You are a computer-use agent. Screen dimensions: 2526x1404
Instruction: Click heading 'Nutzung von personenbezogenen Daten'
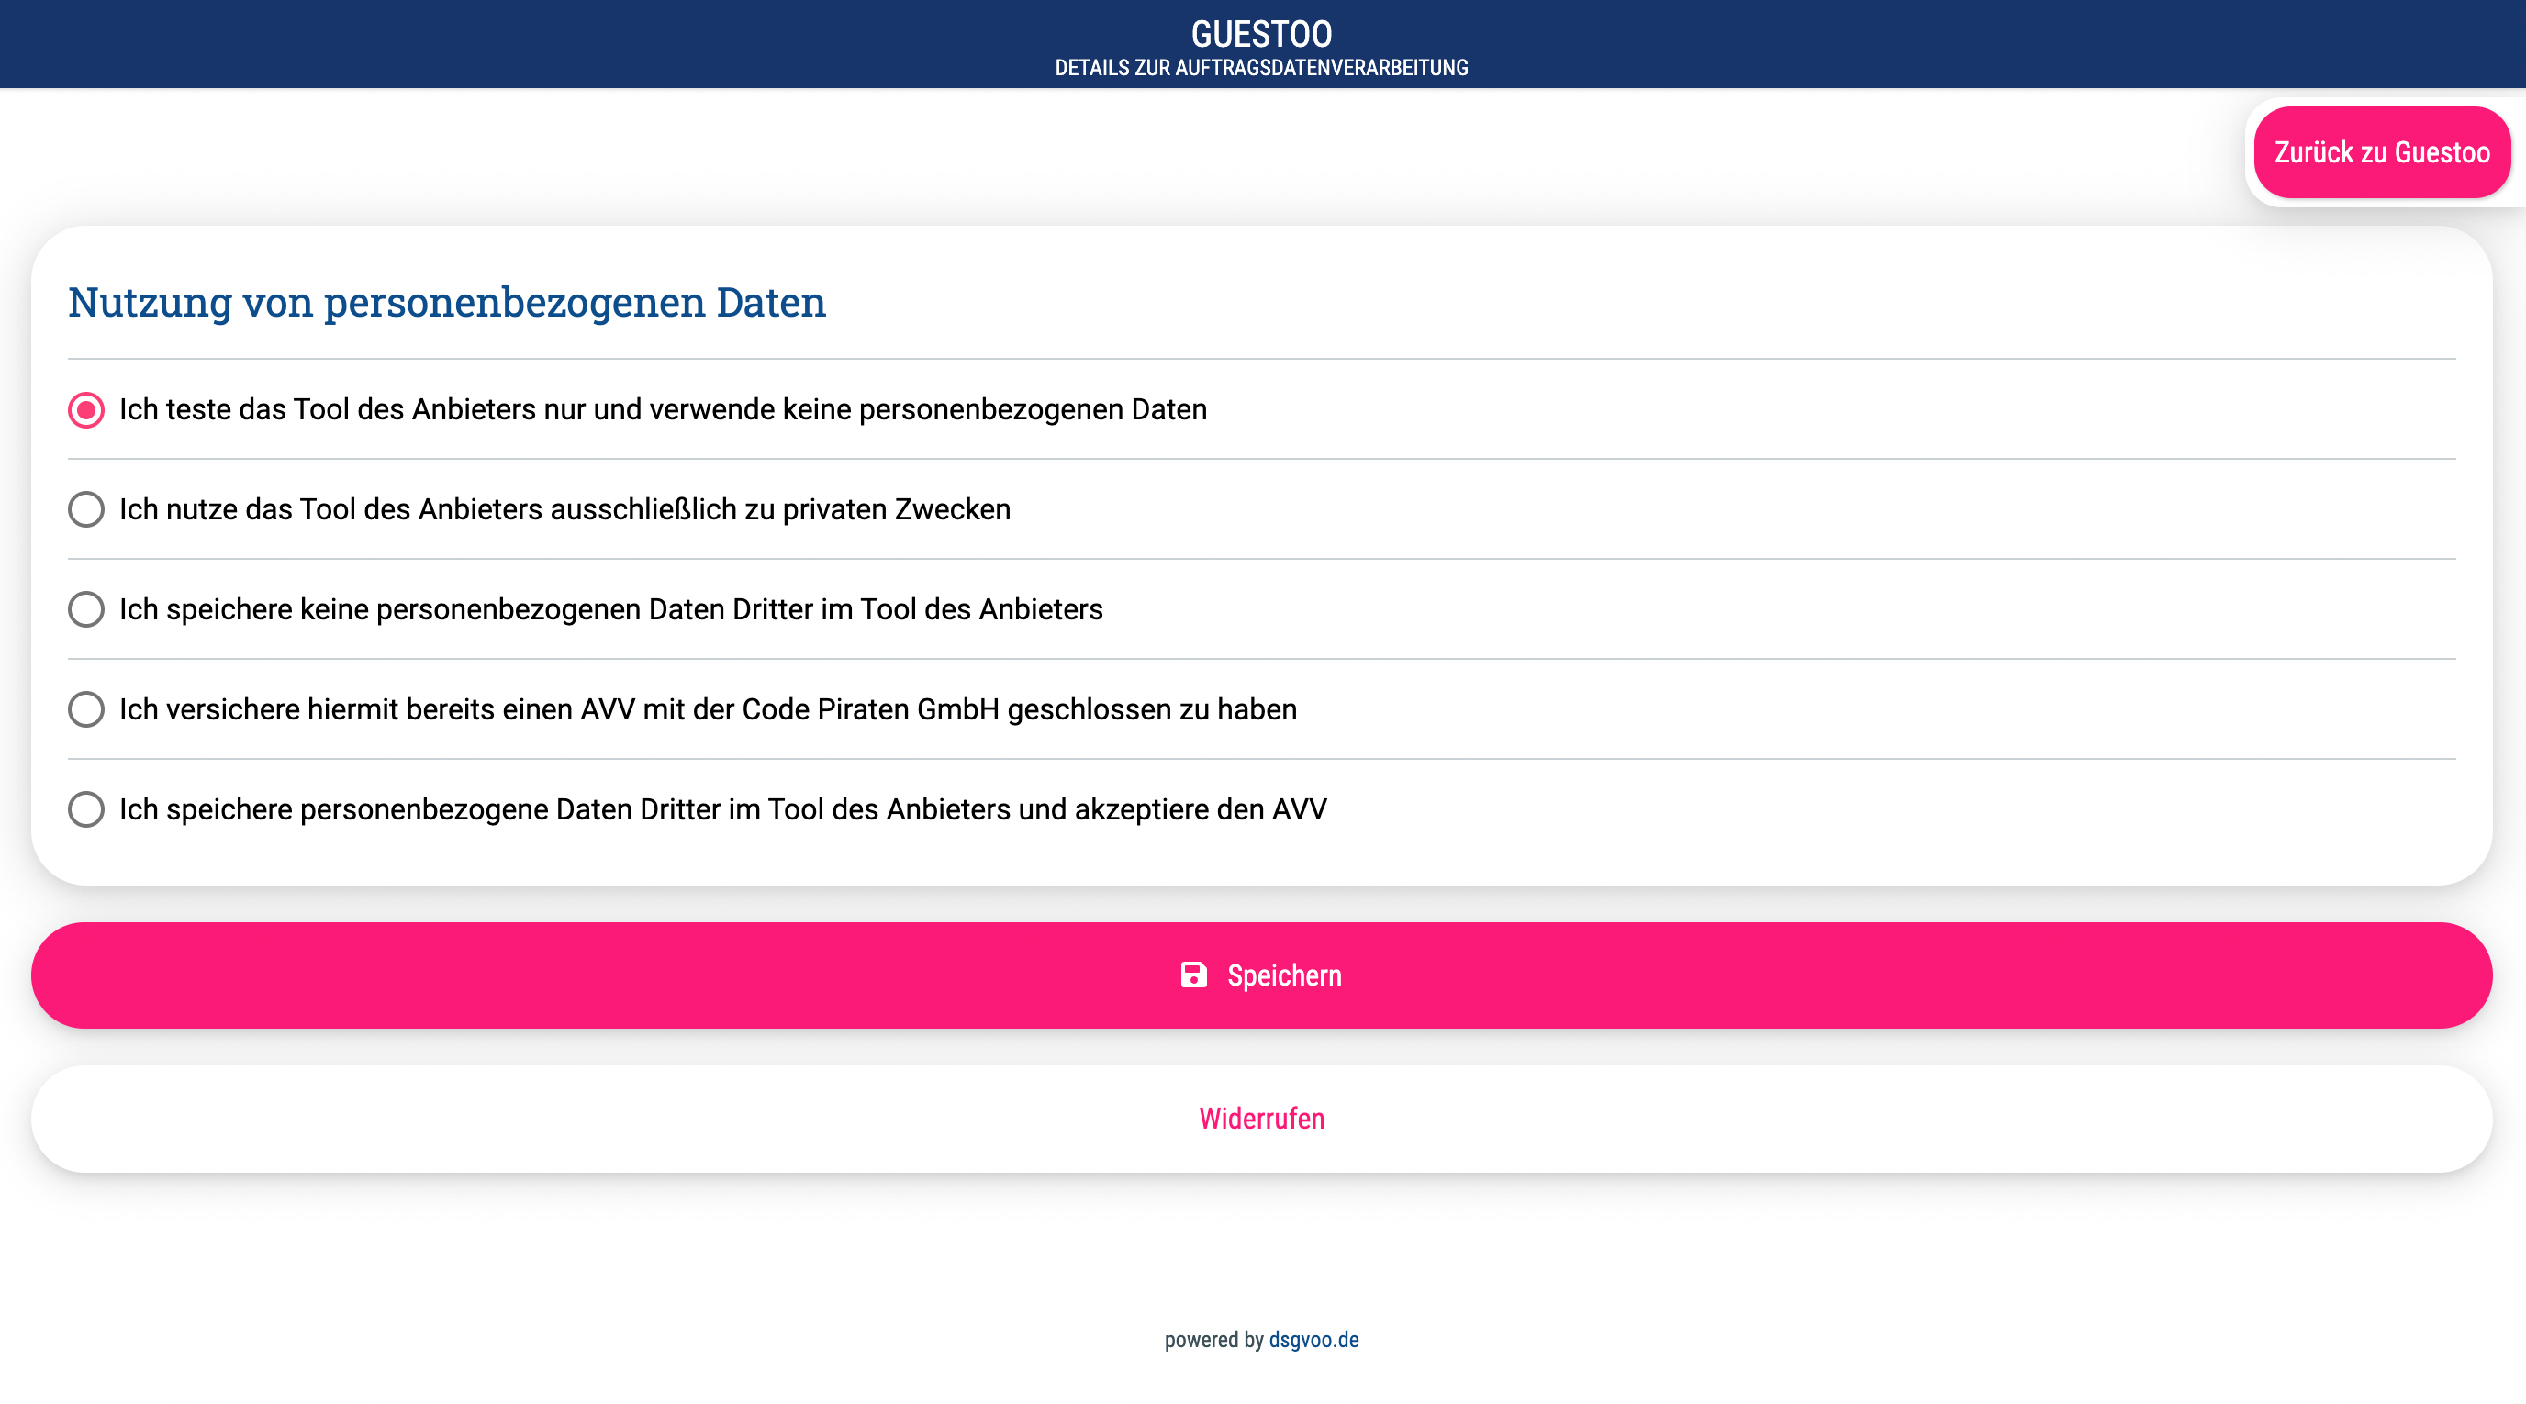click(447, 302)
